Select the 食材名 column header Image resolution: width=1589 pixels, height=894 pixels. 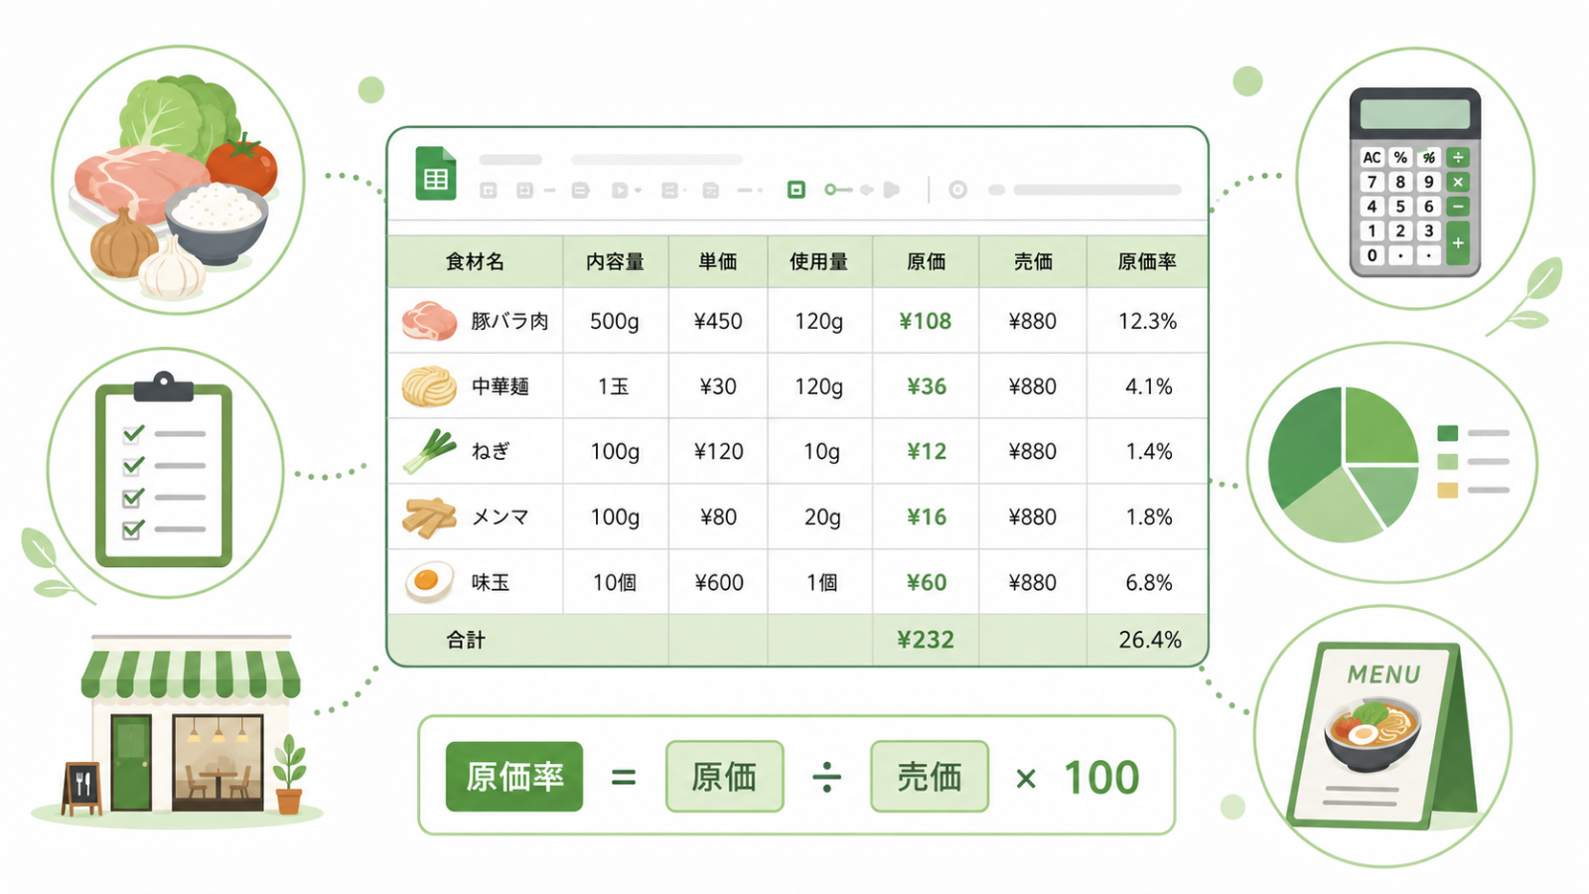[475, 261]
